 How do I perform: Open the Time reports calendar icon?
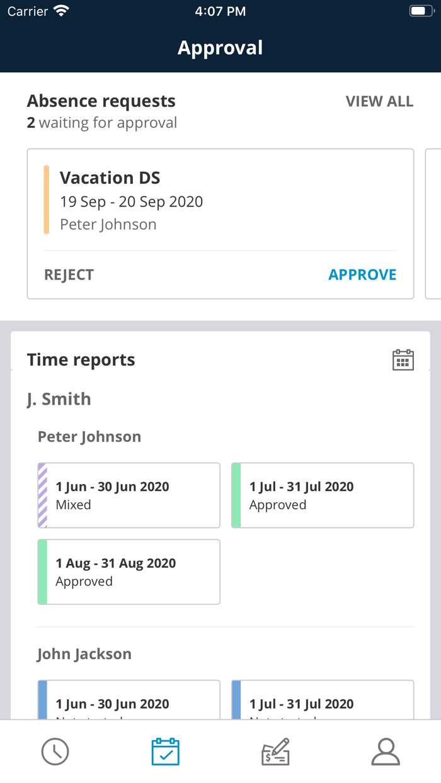click(x=403, y=360)
